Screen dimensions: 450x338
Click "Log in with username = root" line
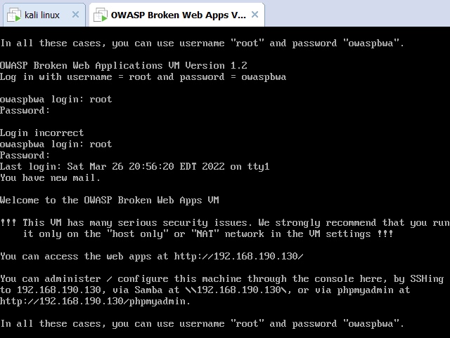point(143,77)
